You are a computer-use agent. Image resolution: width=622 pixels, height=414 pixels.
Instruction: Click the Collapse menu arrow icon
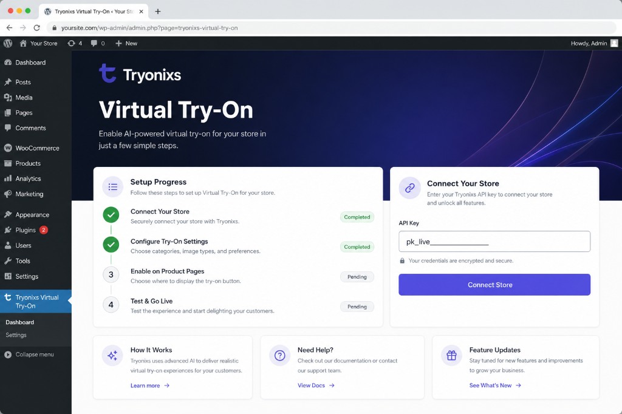[8, 355]
